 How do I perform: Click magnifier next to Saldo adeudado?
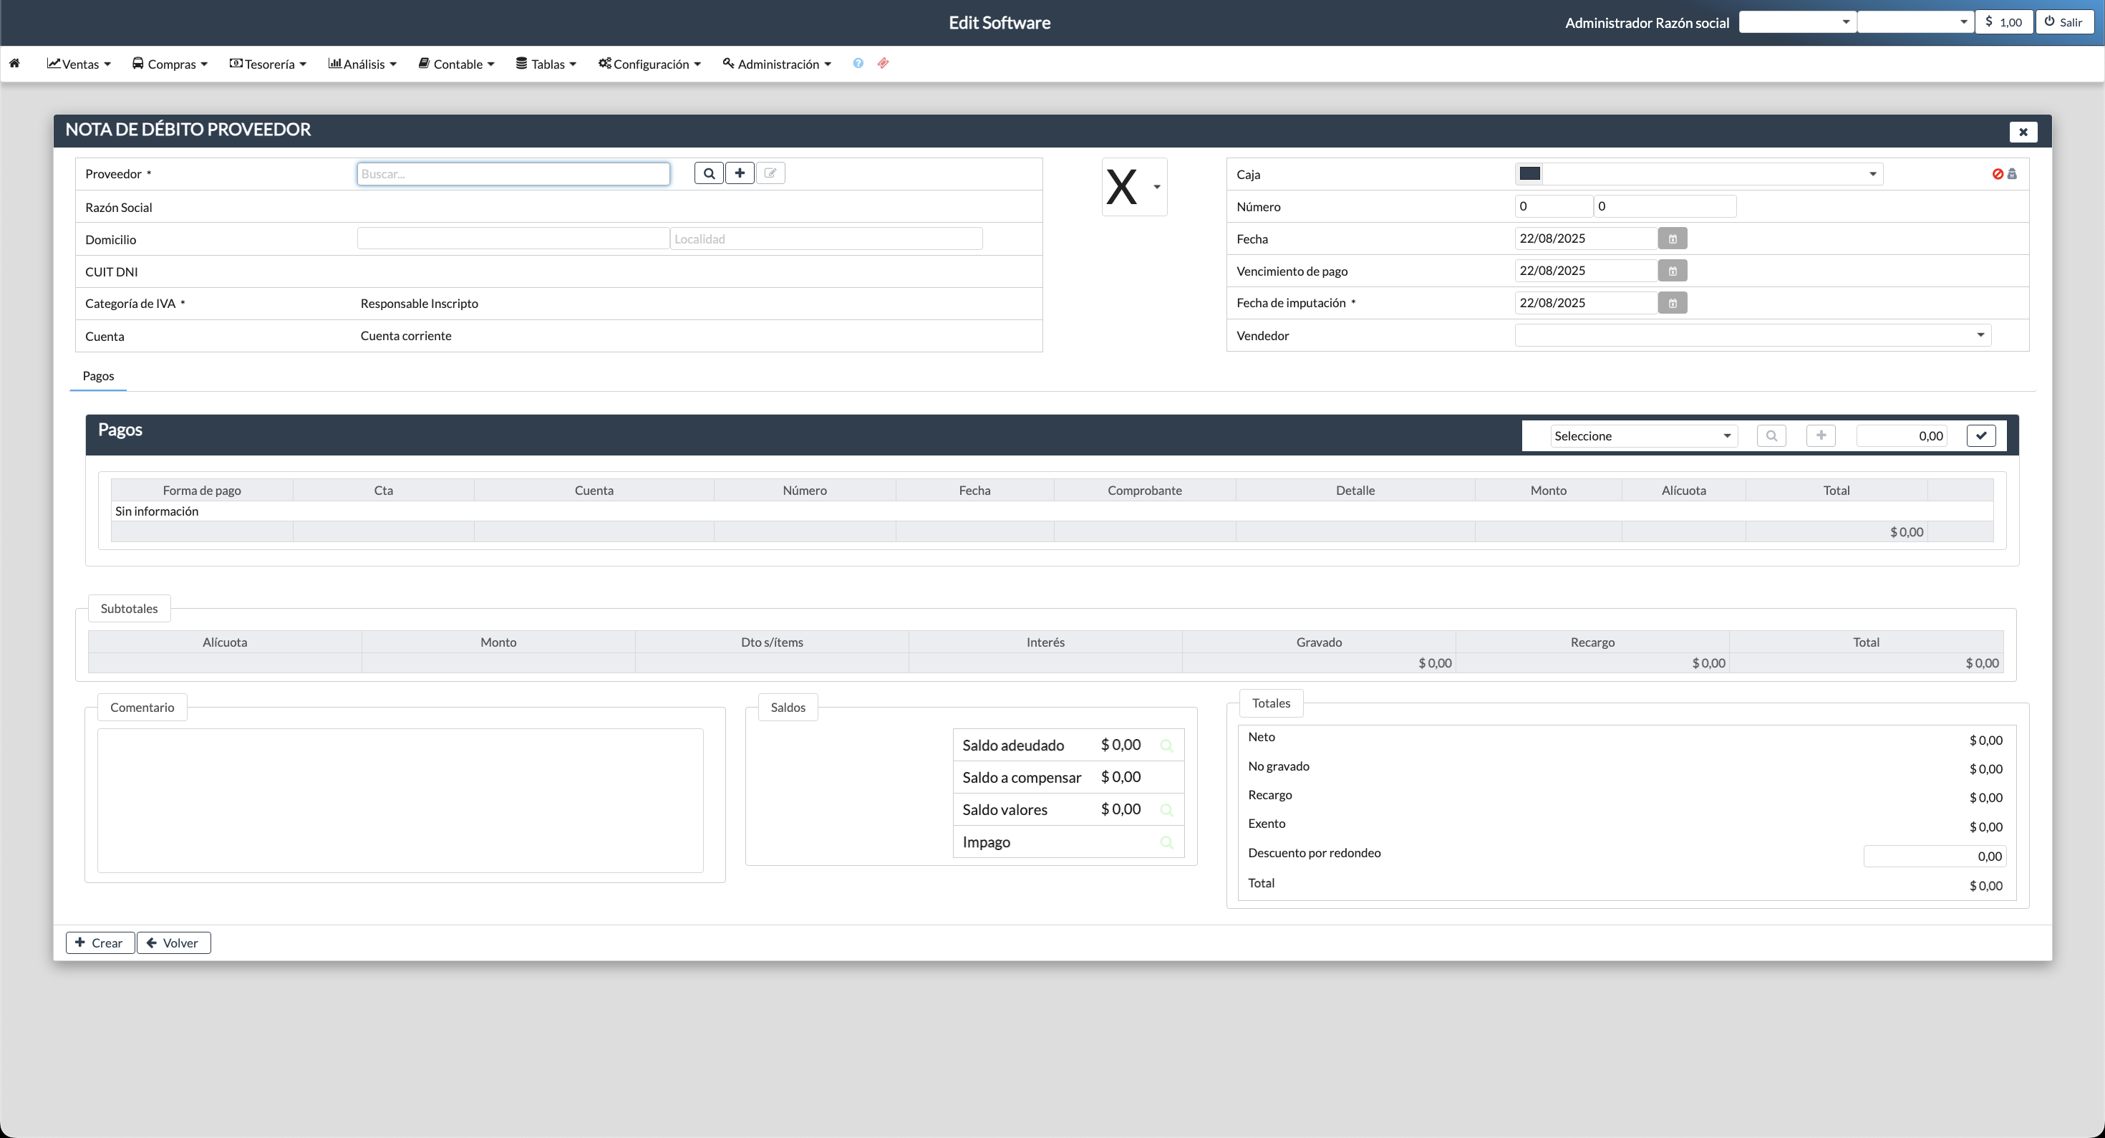click(x=1166, y=746)
